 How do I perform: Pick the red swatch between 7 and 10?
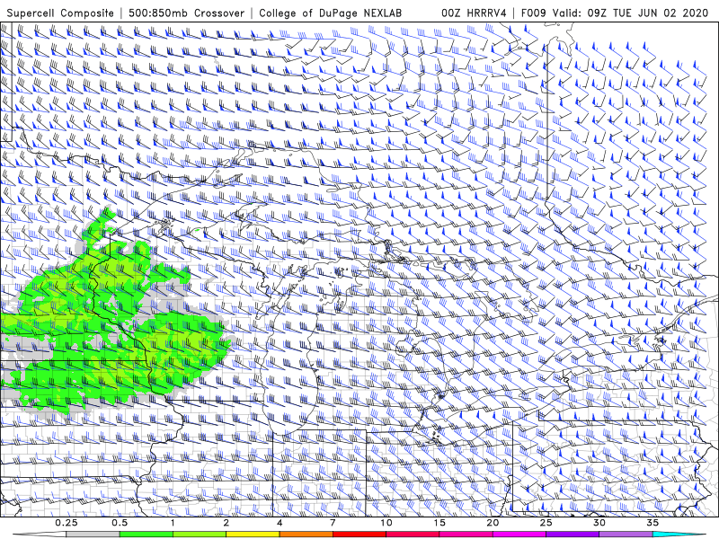[x=359, y=535]
